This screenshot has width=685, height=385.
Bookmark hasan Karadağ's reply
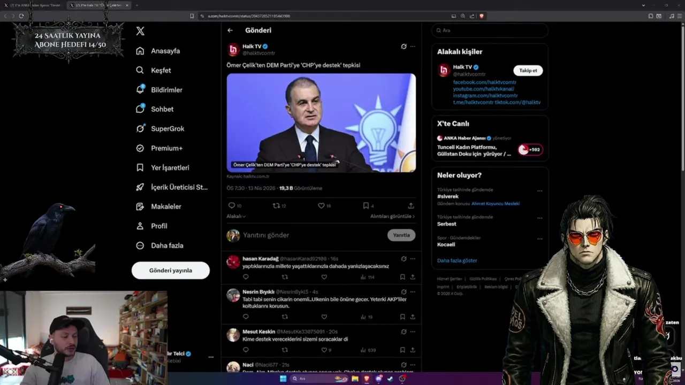click(402, 277)
